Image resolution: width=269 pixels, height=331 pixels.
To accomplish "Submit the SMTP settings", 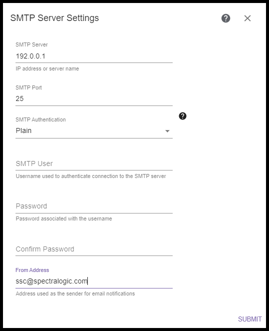I will point(250,319).
